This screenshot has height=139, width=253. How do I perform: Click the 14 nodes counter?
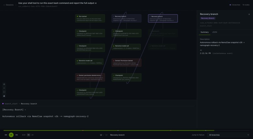(246, 5)
